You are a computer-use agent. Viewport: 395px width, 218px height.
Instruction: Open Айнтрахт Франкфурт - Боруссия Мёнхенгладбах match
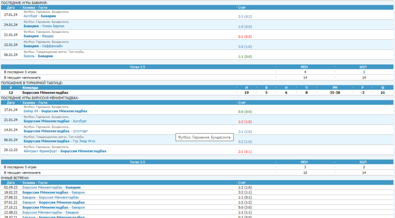[65, 151]
